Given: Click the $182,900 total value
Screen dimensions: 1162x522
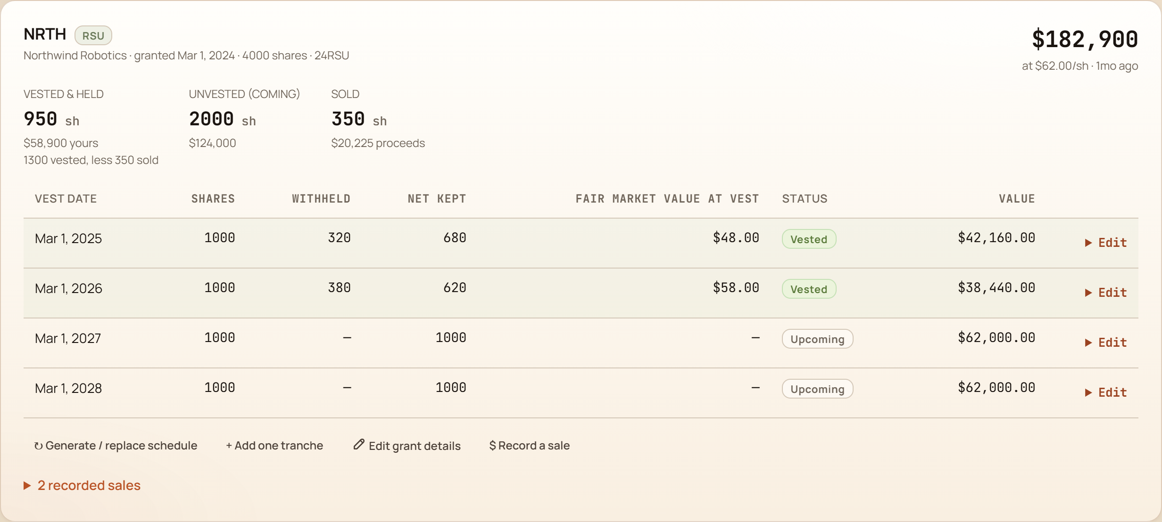Looking at the screenshot, I should pos(1085,39).
